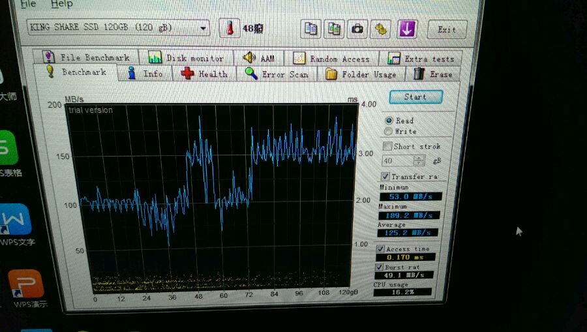The width and height of the screenshot is (587, 332).
Task: Click the blue Info icon
Action: [x=131, y=73]
